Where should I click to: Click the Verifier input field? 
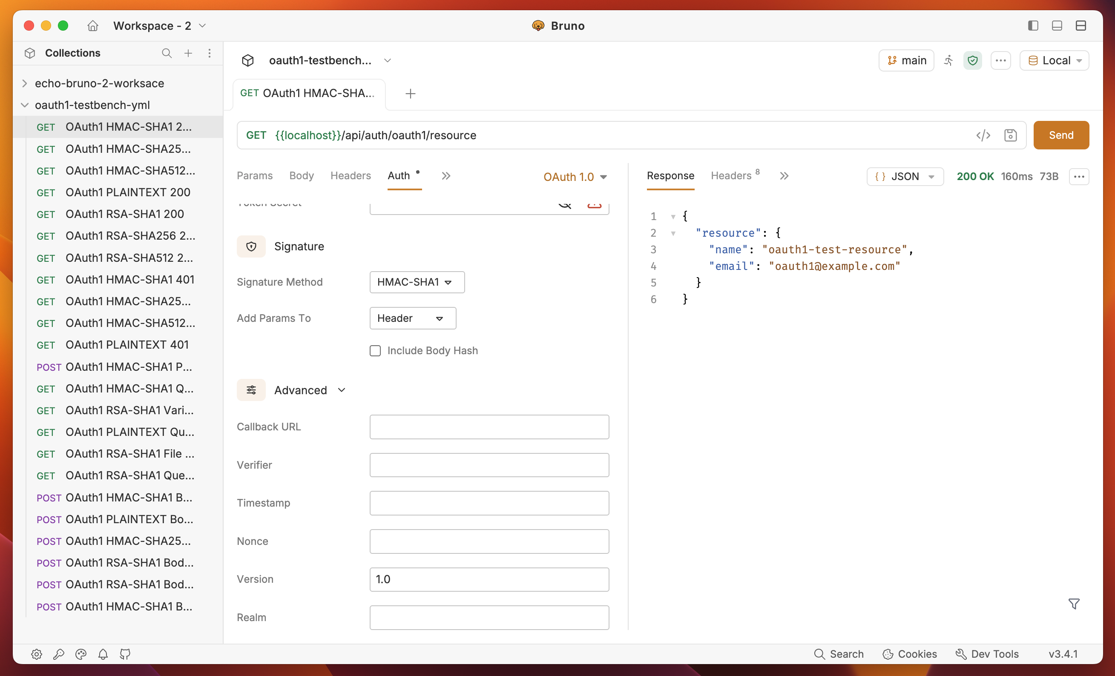[489, 465]
